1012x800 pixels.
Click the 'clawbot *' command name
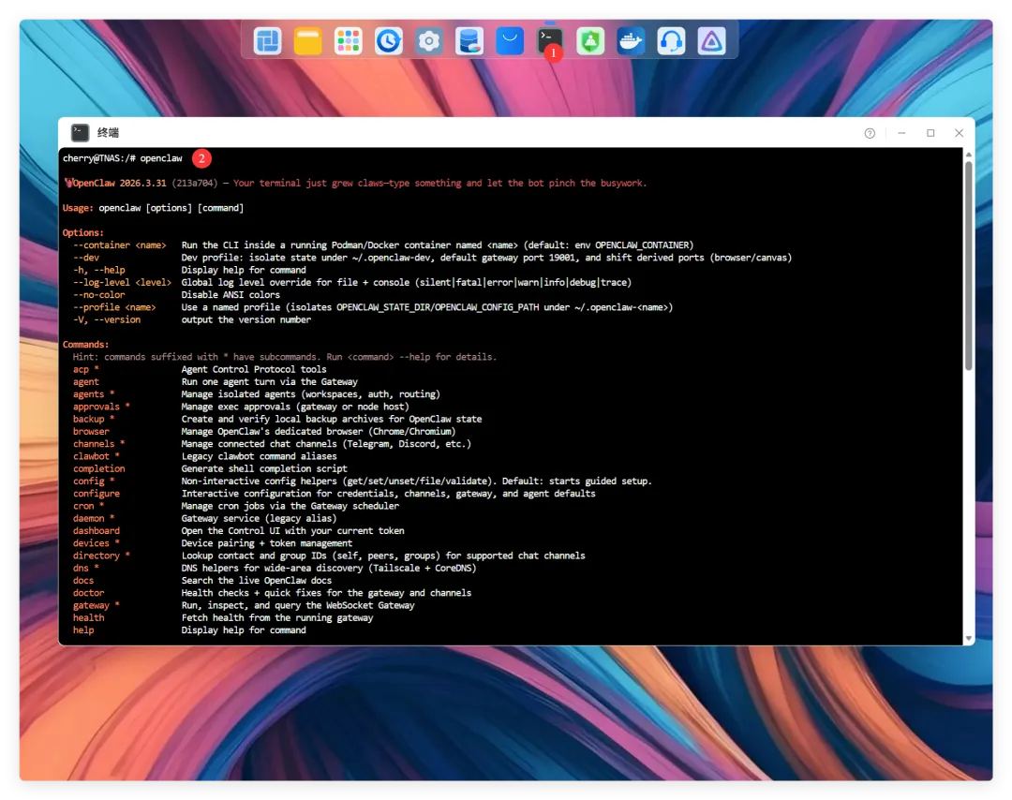click(x=97, y=456)
